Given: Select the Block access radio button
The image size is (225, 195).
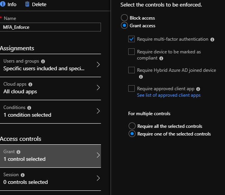Looking at the screenshot, I should click(x=124, y=18).
